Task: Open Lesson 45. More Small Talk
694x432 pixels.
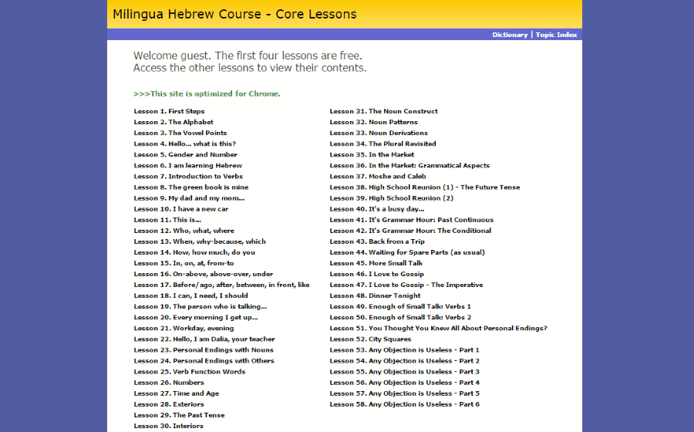Action: pyautogui.click(x=376, y=263)
